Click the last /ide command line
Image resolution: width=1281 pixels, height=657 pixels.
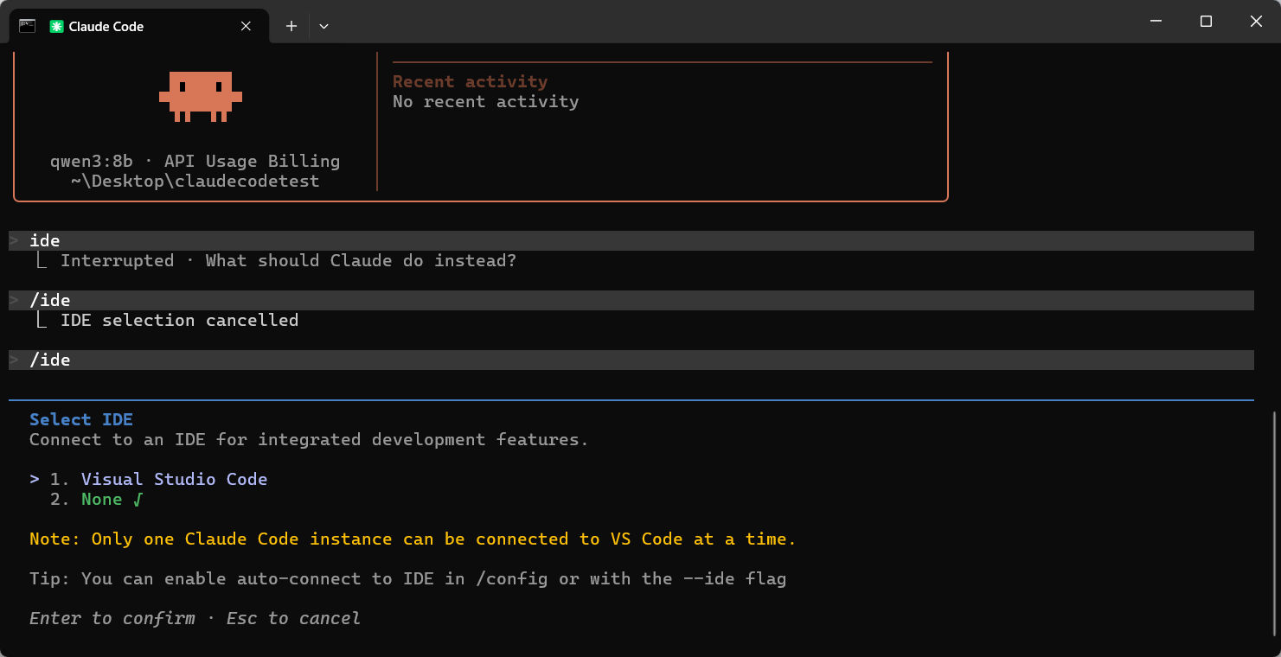631,360
